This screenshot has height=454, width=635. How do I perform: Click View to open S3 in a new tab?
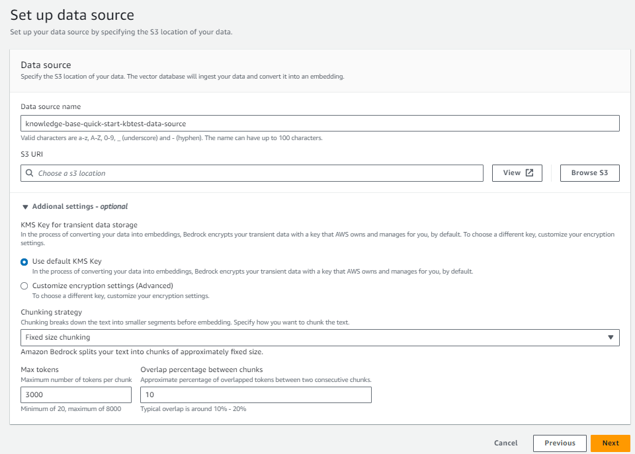tap(517, 172)
